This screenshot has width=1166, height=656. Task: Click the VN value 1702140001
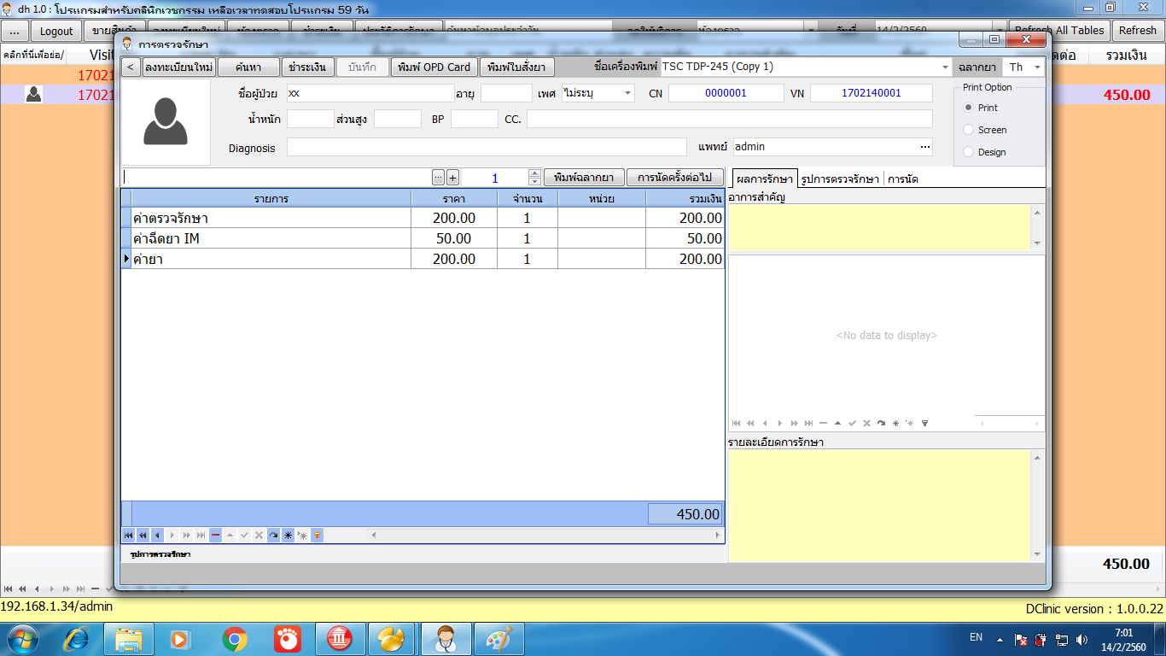point(872,93)
